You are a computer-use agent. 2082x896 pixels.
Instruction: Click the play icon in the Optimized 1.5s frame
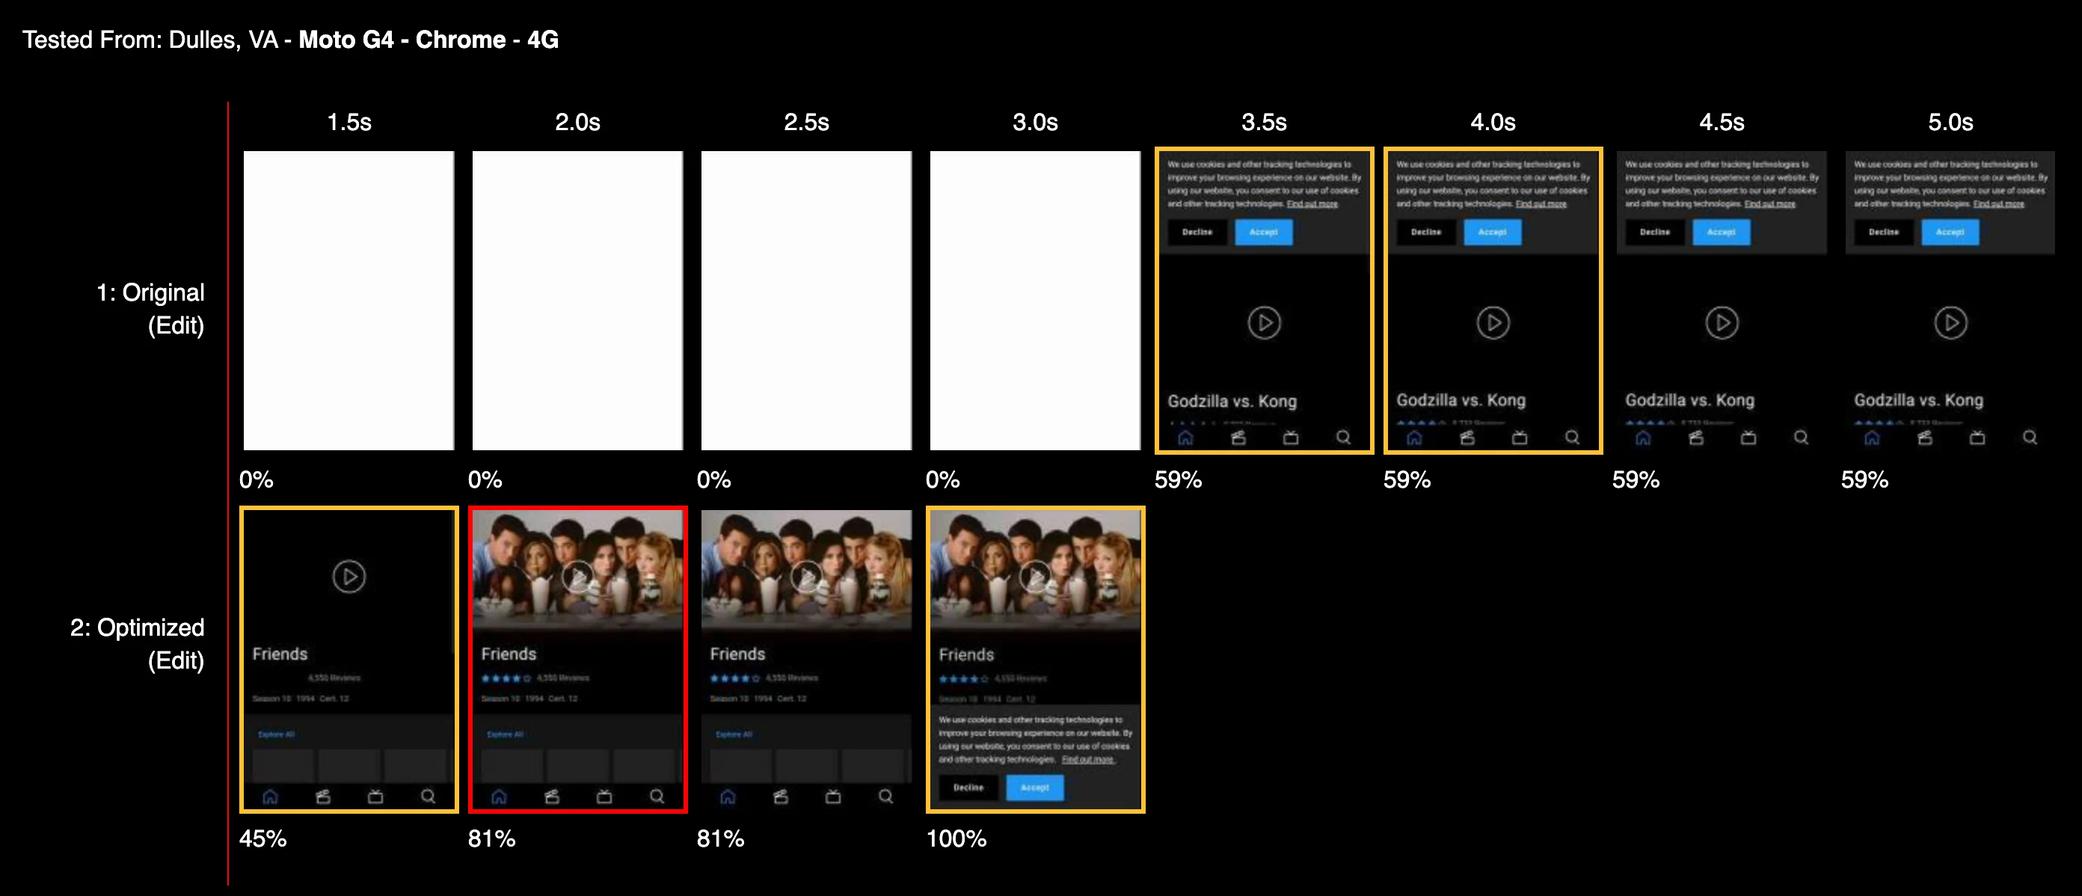(349, 577)
